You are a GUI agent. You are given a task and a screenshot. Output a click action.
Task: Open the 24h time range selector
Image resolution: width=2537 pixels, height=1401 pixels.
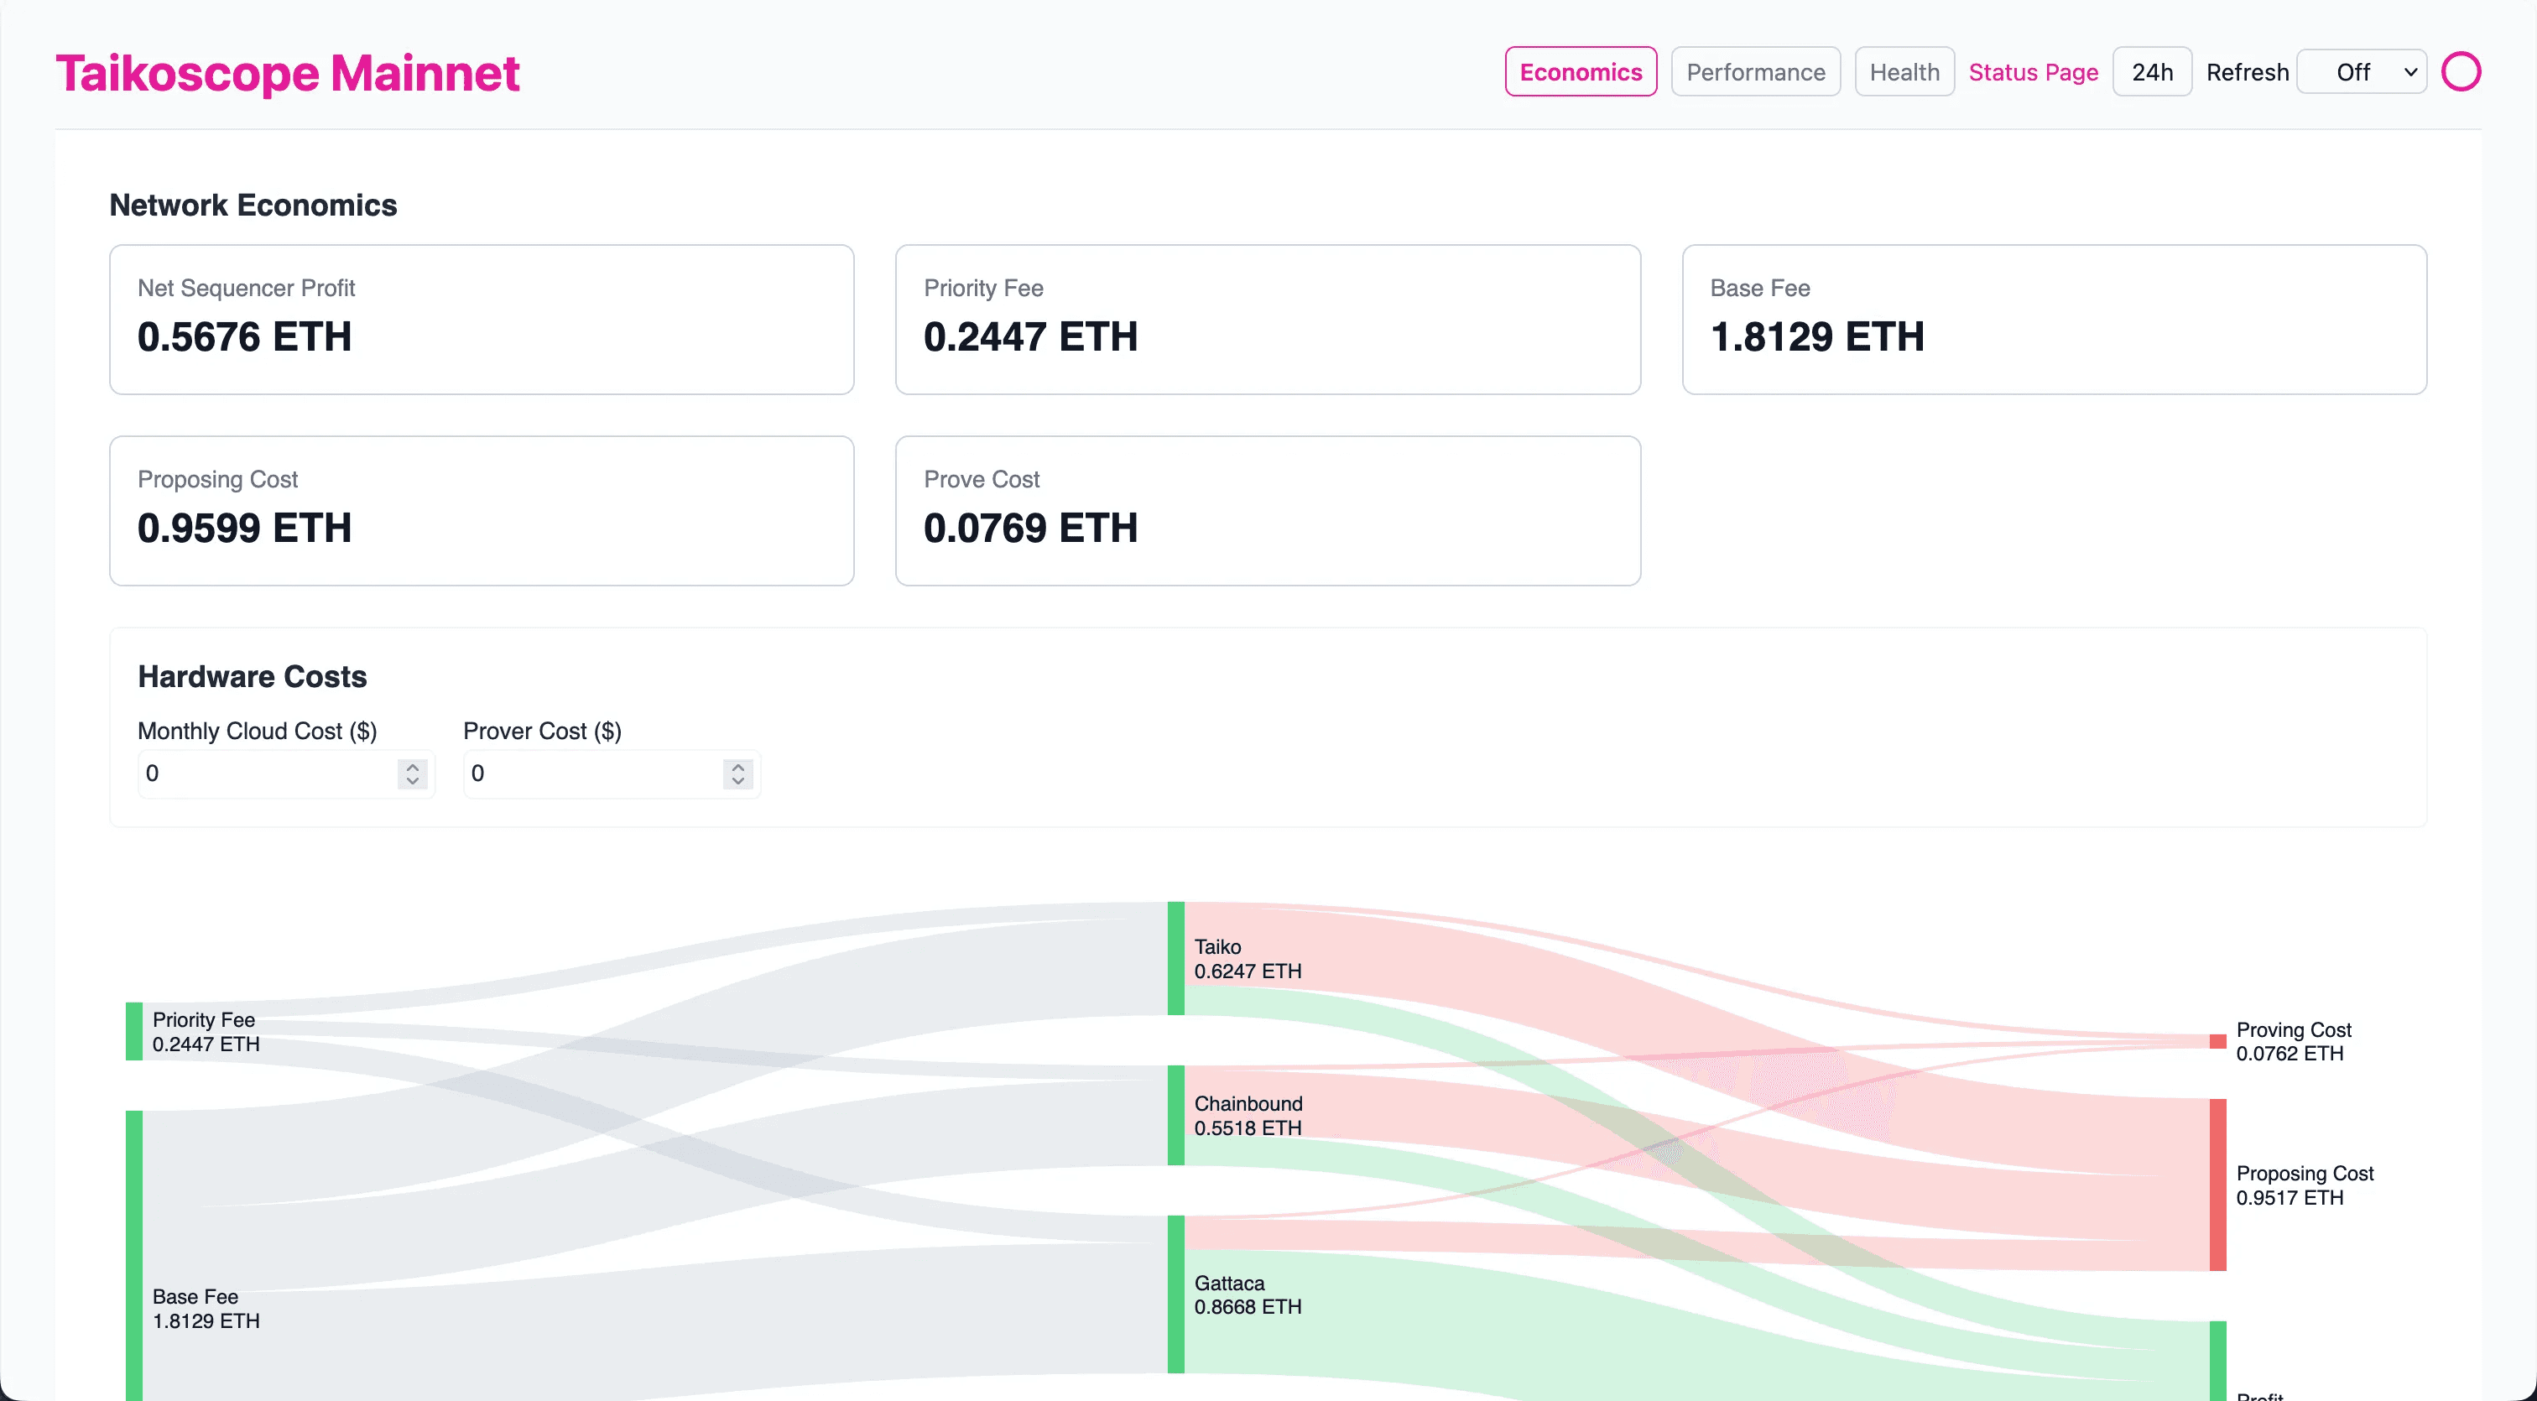click(x=2151, y=72)
